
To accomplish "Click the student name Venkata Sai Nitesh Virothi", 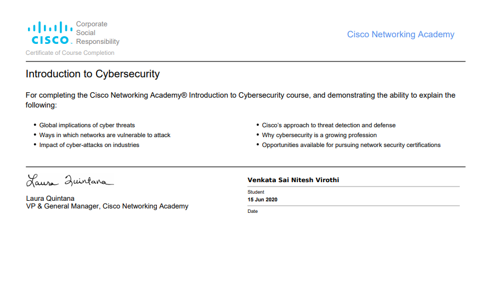I will [x=293, y=180].
